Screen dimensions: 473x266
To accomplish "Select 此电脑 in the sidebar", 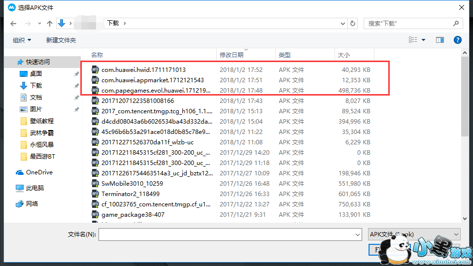I will [34, 188].
